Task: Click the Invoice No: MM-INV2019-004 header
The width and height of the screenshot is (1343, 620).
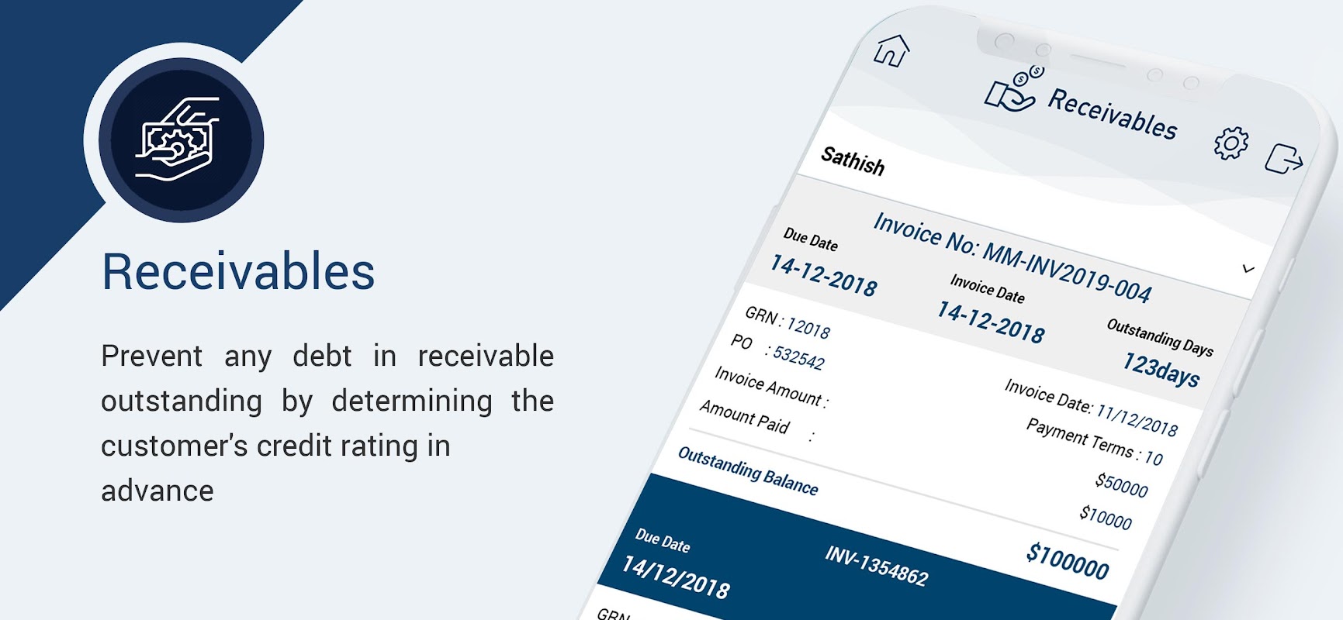Action: (x=1012, y=257)
